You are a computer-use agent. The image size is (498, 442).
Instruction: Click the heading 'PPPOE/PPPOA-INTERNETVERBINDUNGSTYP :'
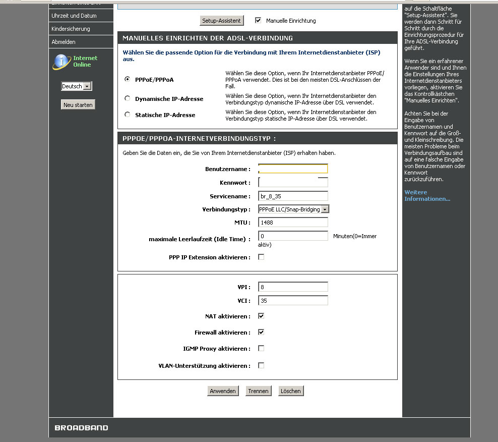[x=199, y=139]
